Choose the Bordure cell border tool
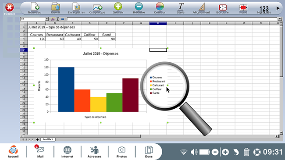This screenshot has height=160, width=285. pyautogui.click(x=222, y=7)
